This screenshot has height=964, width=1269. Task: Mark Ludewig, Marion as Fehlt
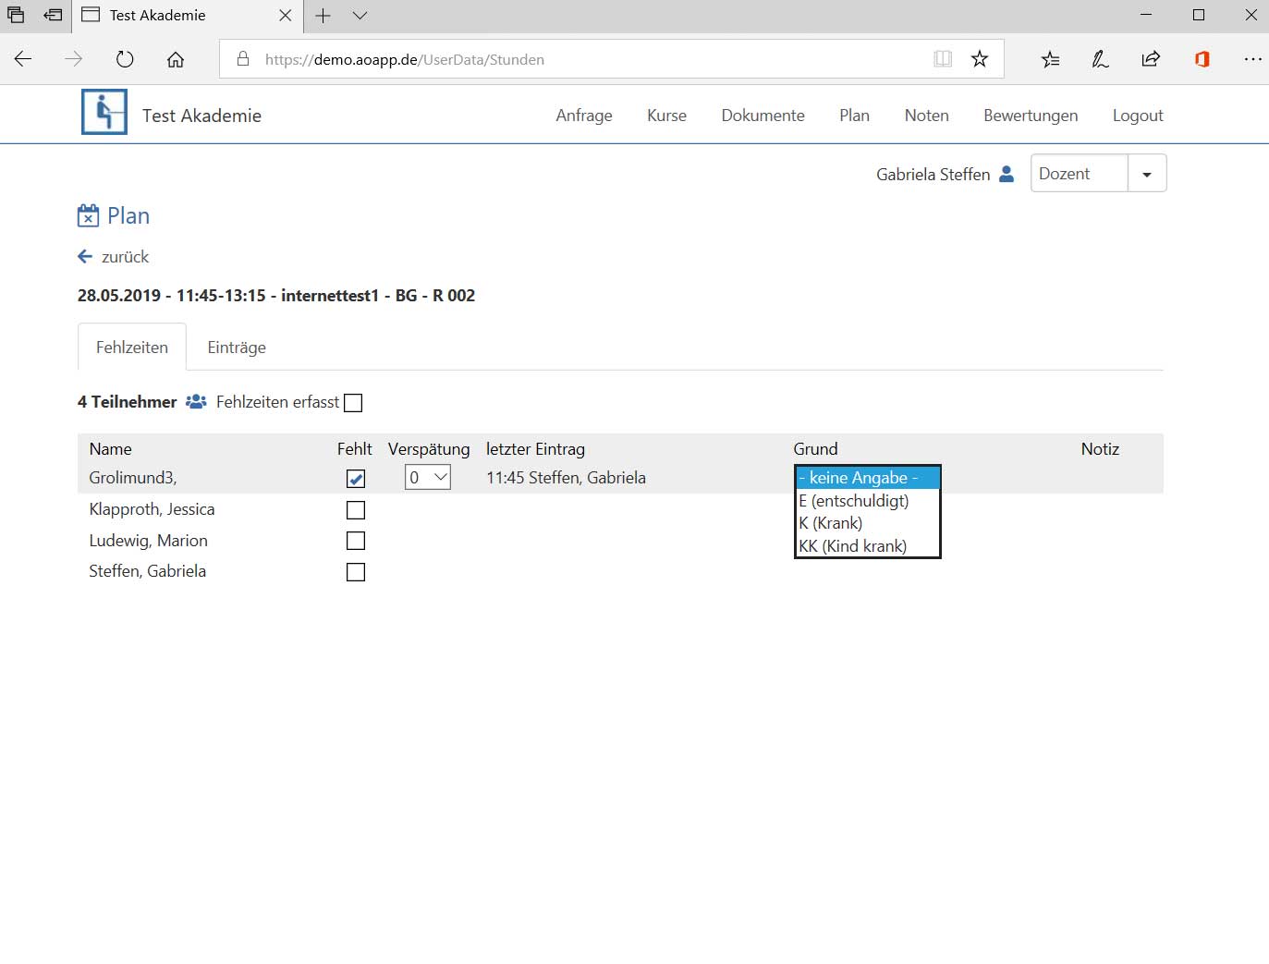(x=356, y=541)
